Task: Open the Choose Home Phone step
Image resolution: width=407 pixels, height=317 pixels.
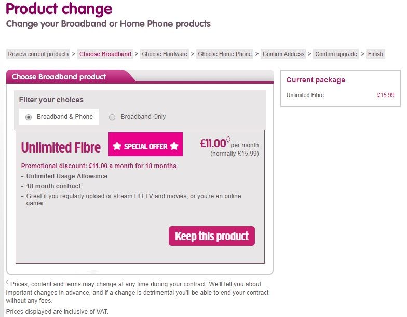Action: (225, 54)
